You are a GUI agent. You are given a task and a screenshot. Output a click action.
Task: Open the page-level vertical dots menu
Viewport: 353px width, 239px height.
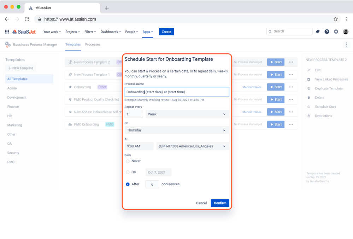coord(347,45)
